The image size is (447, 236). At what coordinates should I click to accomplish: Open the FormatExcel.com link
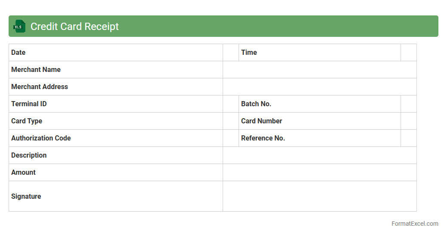point(415,224)
